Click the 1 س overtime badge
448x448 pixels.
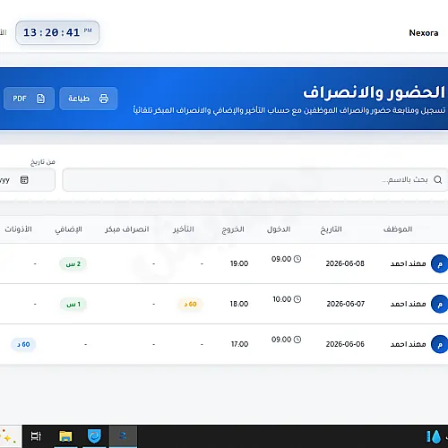pyautogui.click(x=73, y=305)
